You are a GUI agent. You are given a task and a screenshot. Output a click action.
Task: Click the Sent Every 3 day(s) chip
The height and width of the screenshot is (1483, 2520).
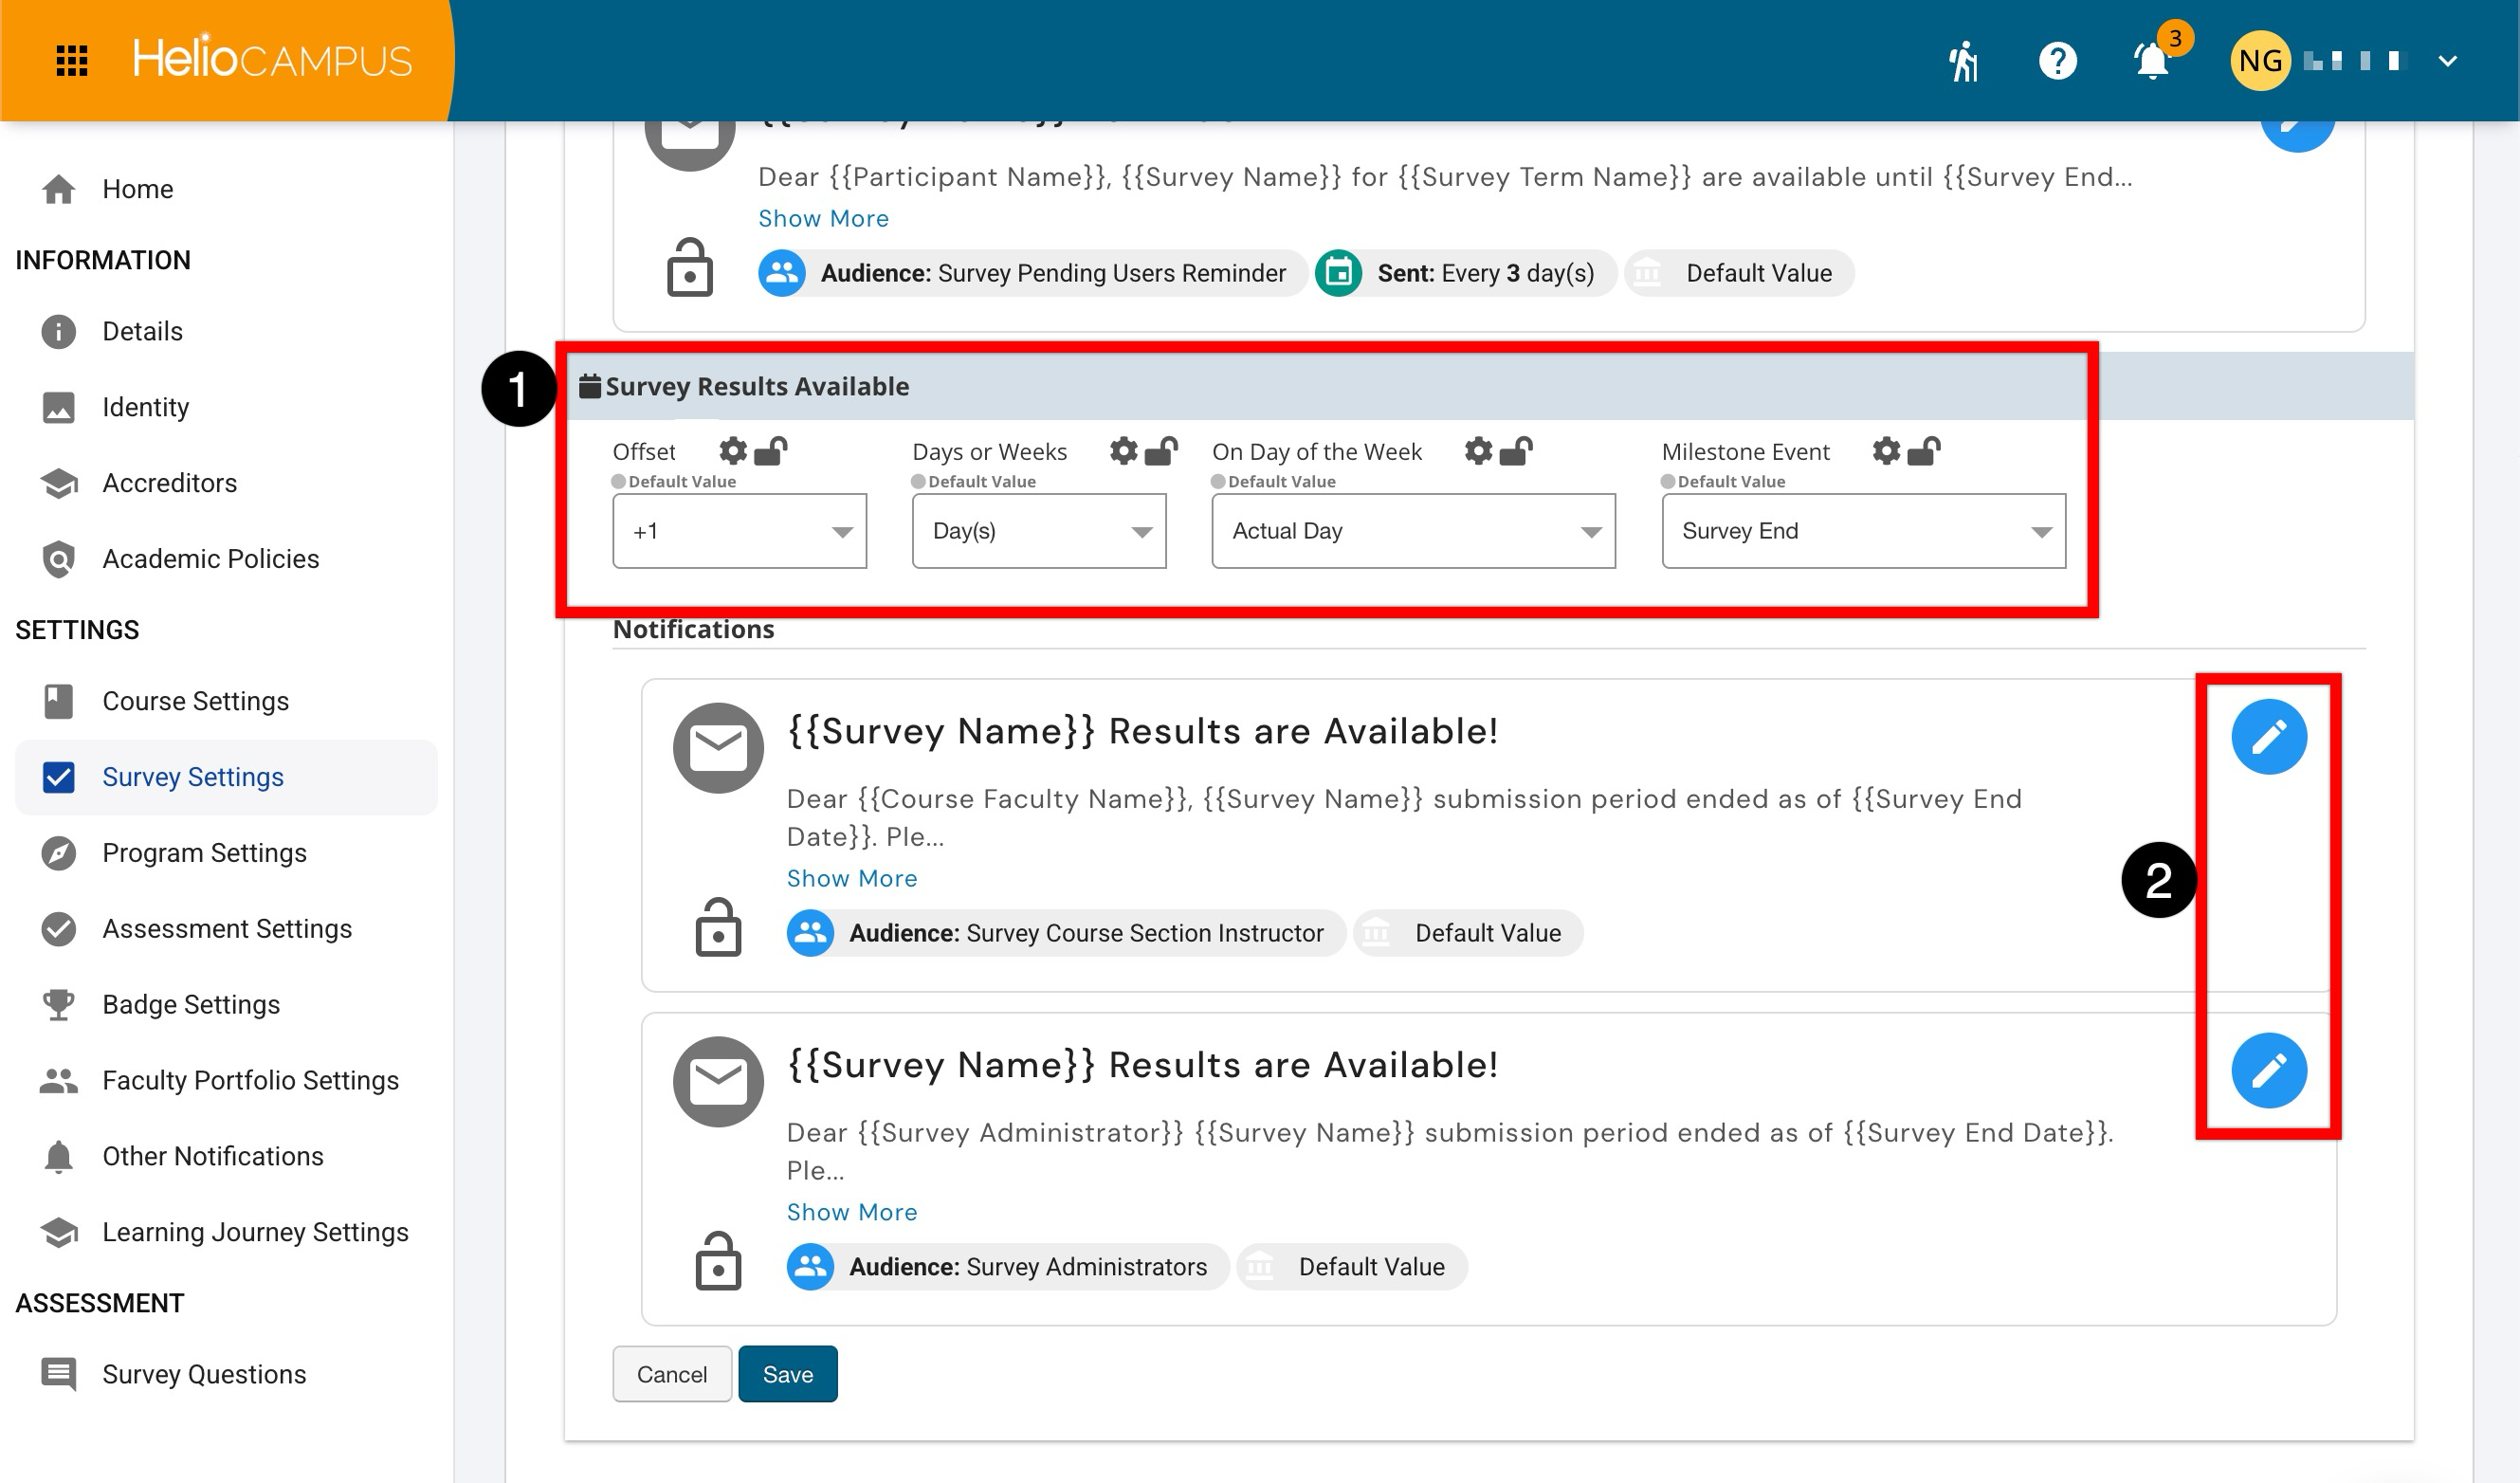(x=1466, y=273)
